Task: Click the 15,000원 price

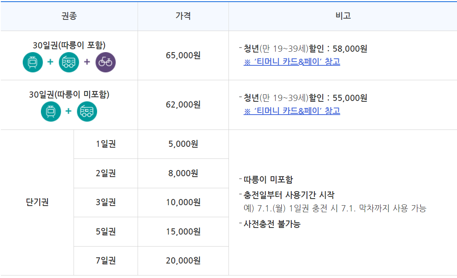Action: click(x=183, y=232)
